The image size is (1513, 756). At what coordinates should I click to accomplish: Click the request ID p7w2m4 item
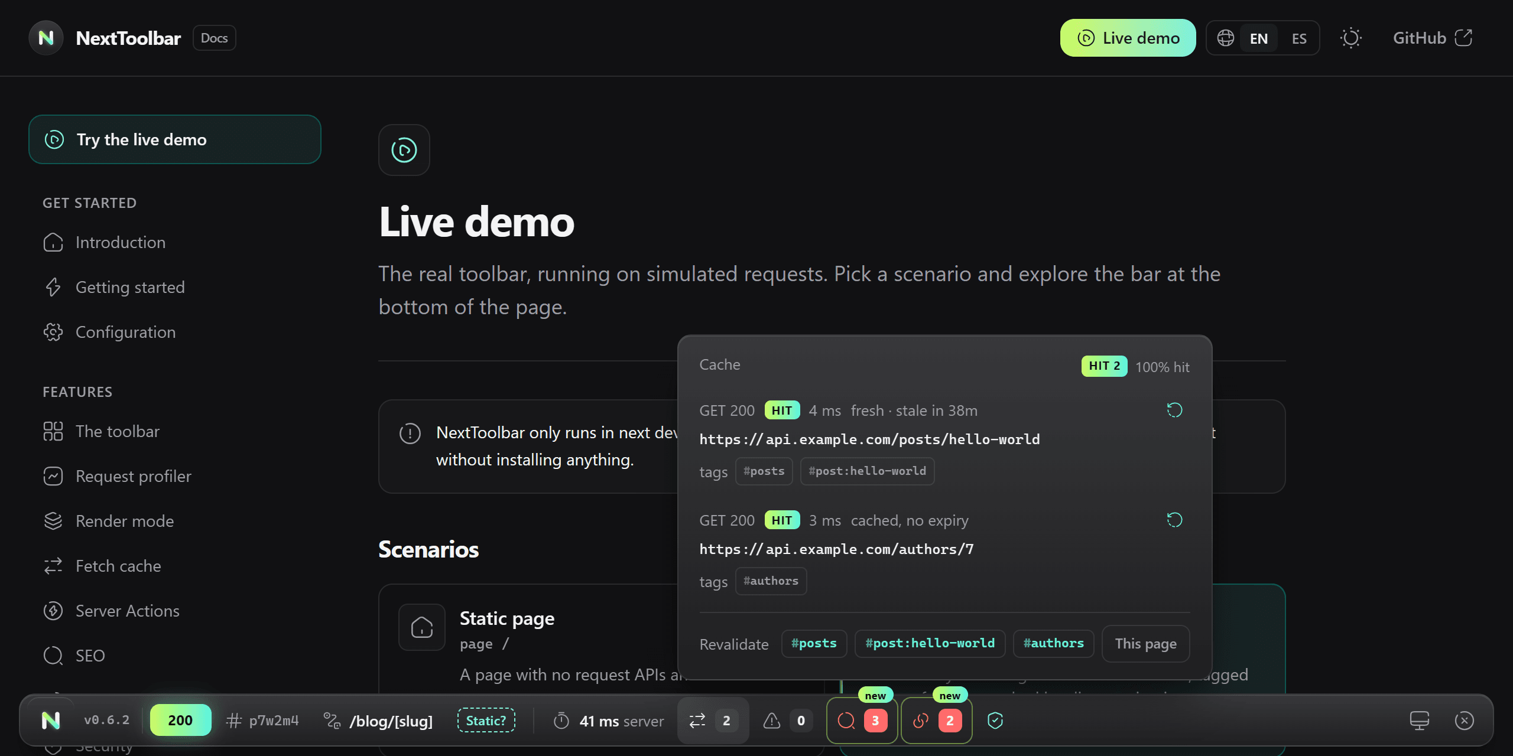point(263,721)
